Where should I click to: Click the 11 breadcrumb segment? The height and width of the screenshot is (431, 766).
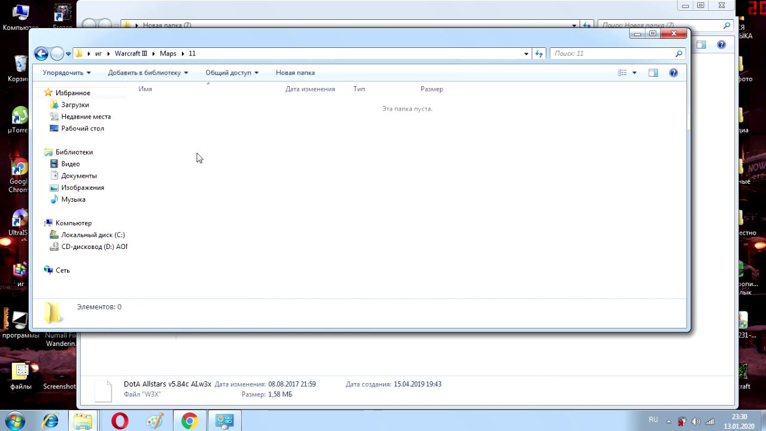pos(192,54)
